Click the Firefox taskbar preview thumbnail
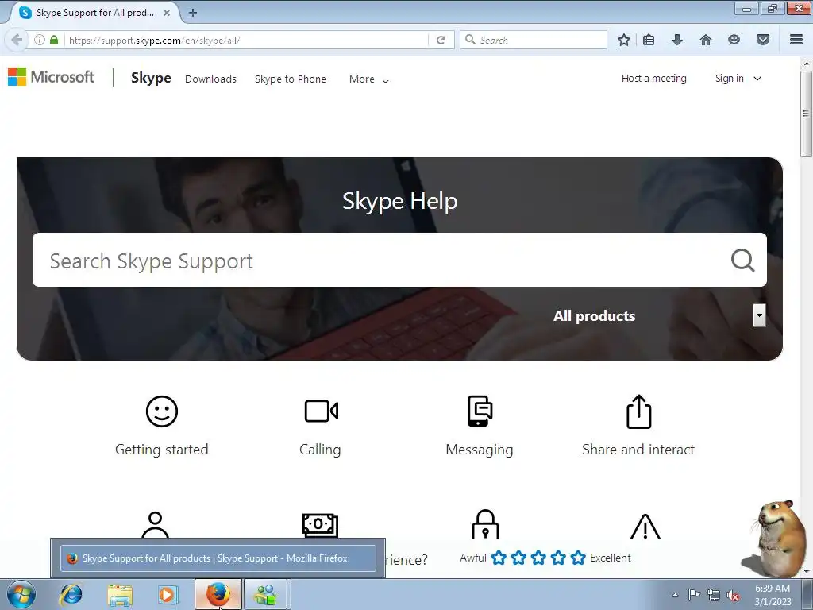The width and height of the screenshot is (813, 610). point(218,558)
